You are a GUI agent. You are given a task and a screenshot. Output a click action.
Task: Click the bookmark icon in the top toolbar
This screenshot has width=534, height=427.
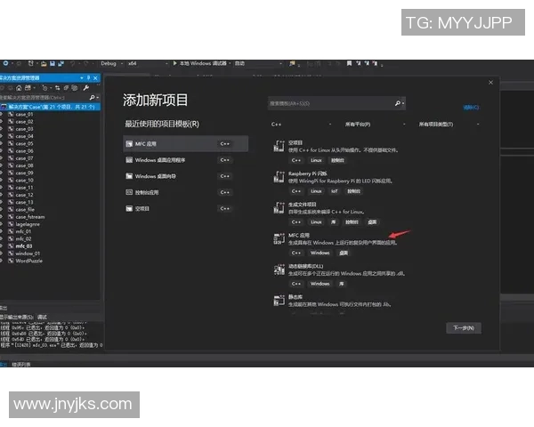point(349,63)
